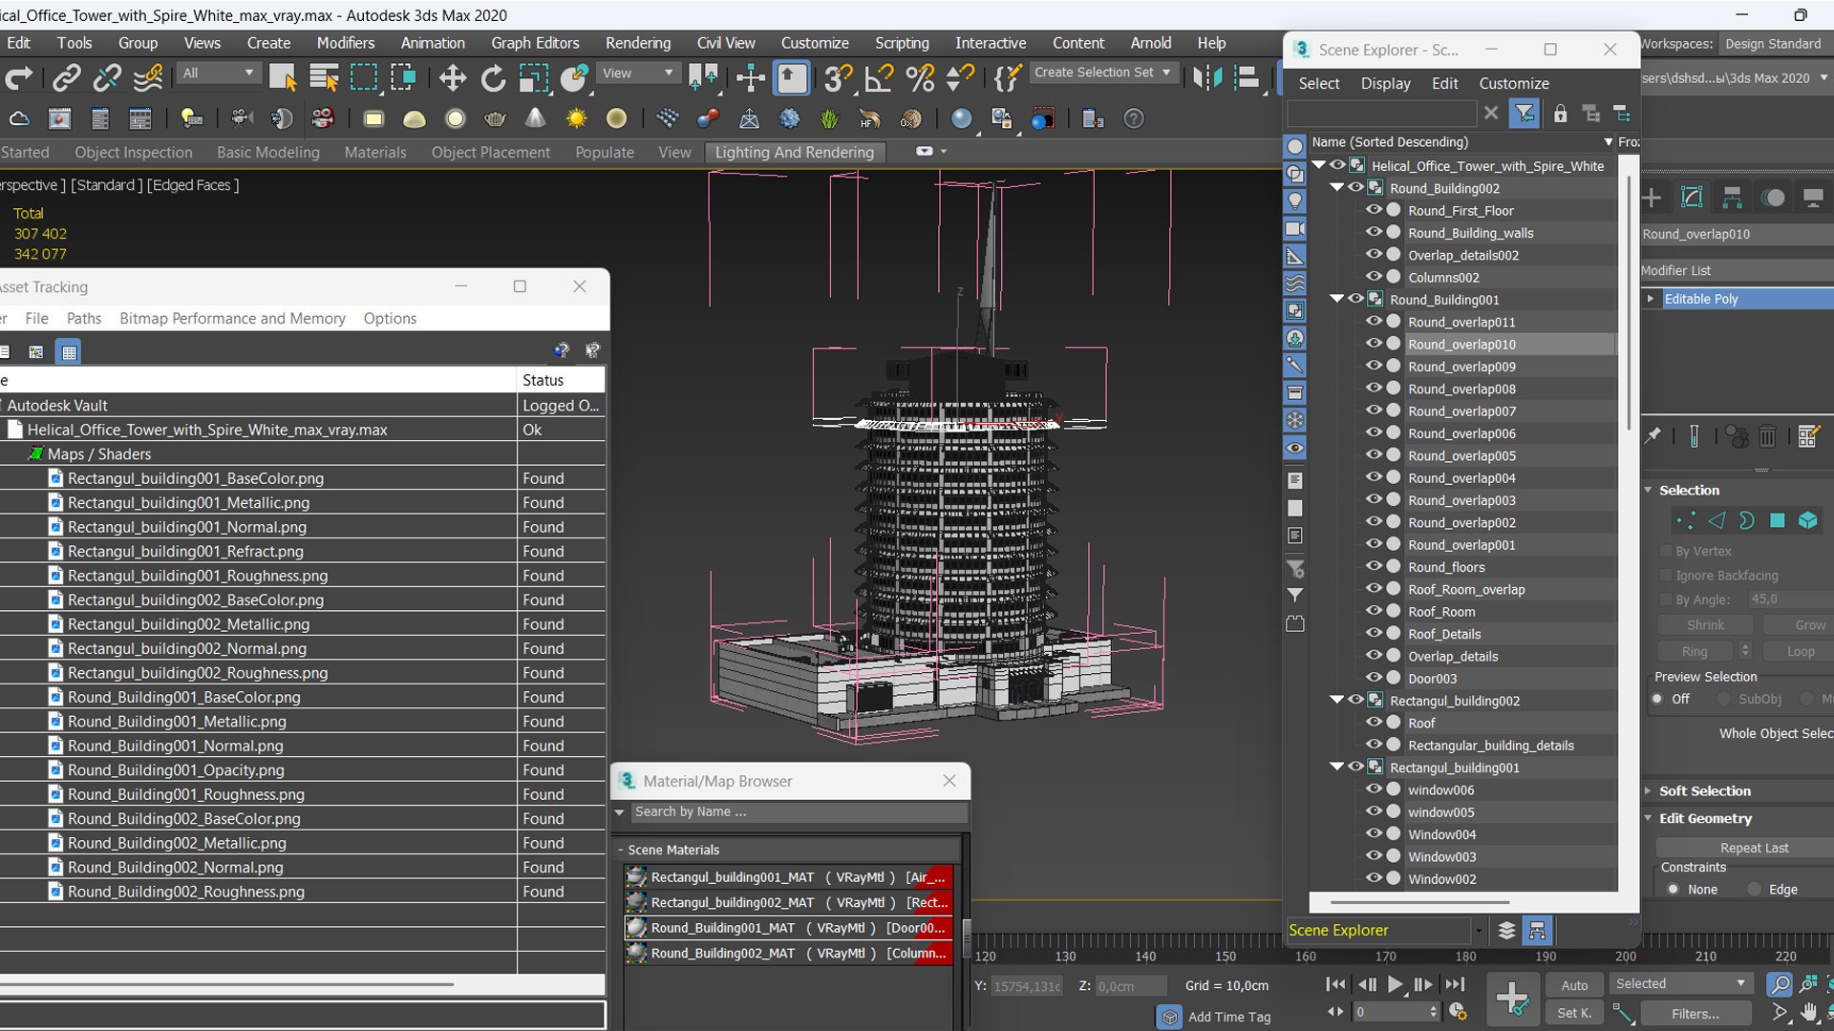The width and height of the screenshot is (1834, 1031).
Task: Open the Rendering menu
Action: point(638,43)
